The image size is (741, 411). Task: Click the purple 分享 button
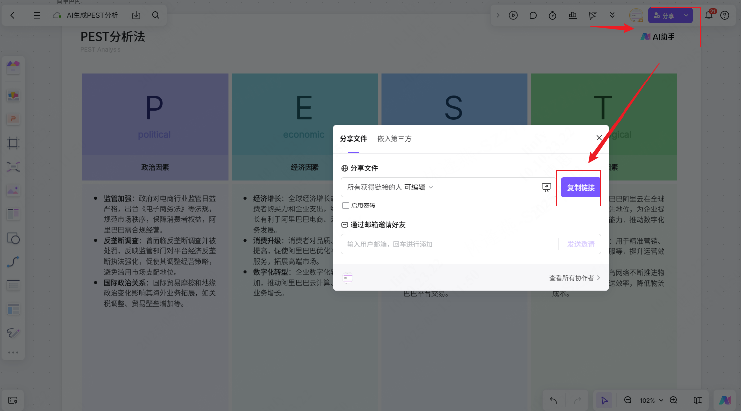coord(665,16)
